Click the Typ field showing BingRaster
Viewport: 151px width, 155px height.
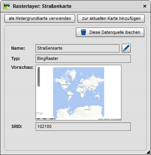tap(83, 58)
